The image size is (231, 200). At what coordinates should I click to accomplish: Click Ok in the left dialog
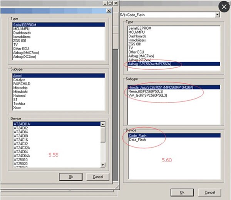(x=70, y=177)
